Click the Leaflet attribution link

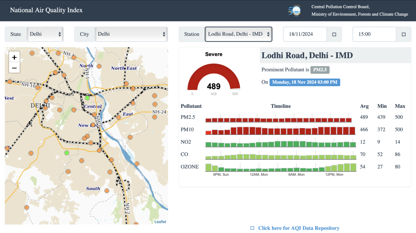[160, 222]
